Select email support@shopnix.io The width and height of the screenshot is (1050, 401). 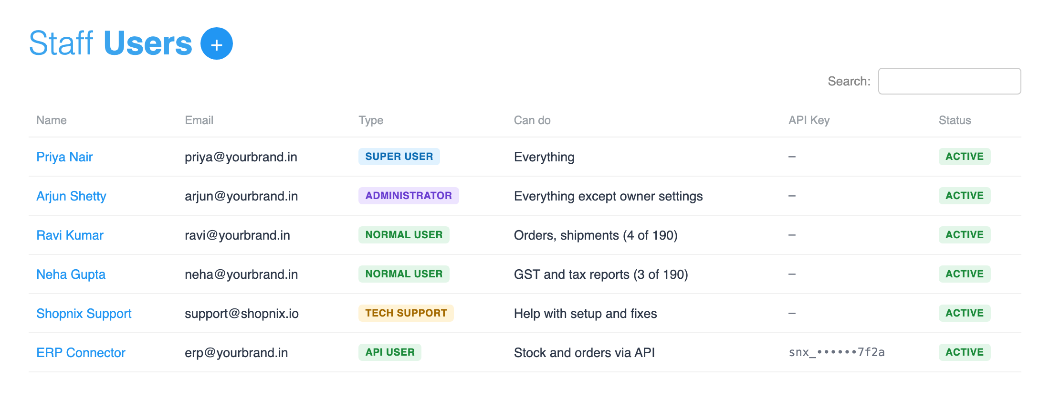click(242, 314)
